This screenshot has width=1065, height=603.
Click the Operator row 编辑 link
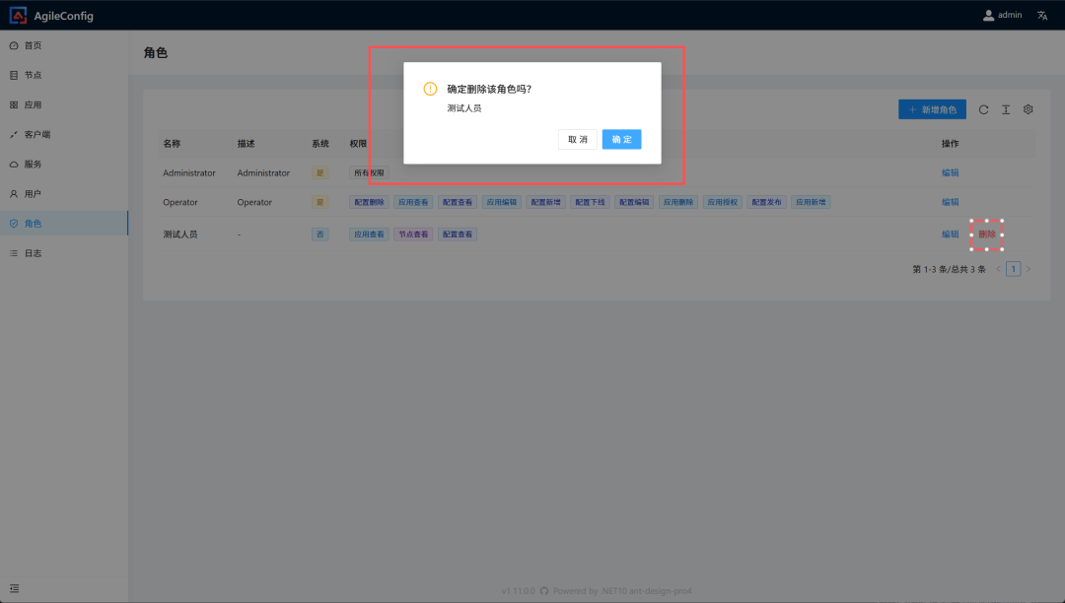950,202
